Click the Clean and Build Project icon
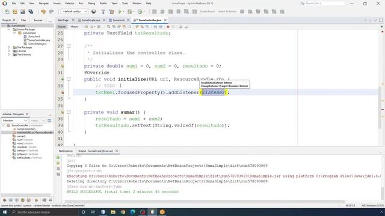Screen dimensions: 385x216 click(x=111, y=11)
